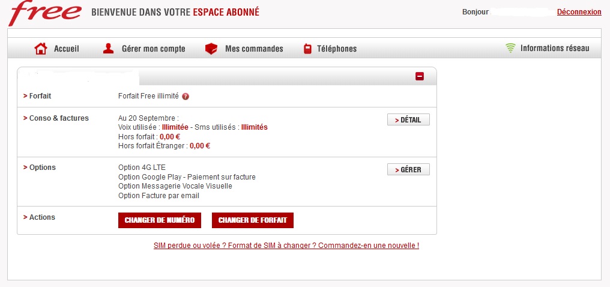610x287 pixels.
Task: Click the Mes commandes box icon
Action: [x=211, y=49]
